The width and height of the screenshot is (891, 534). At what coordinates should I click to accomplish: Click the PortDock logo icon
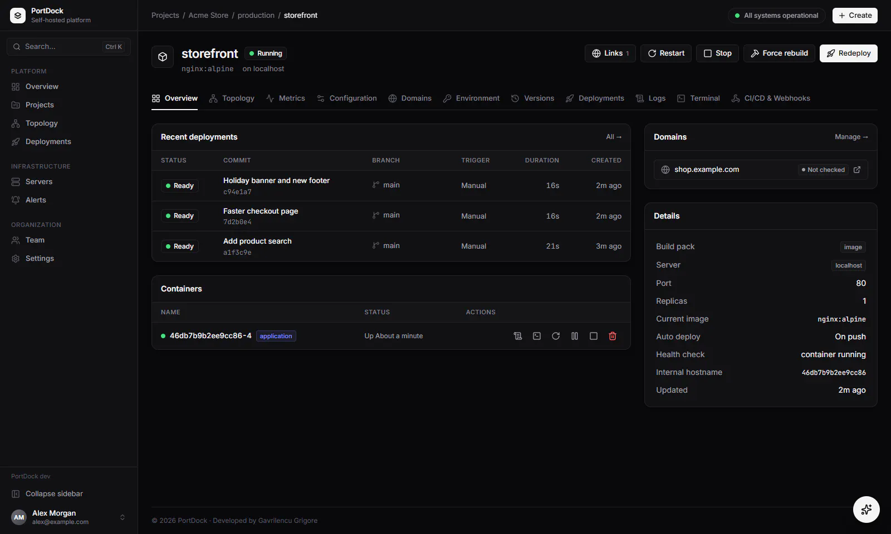click(x=18, y=16)
